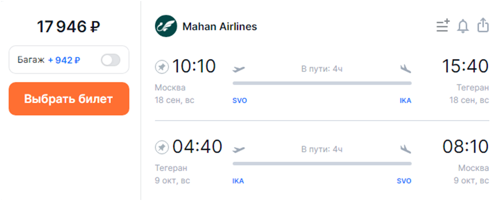The width and height of the screenshot is (498, 201).
Task: Pin the 10:10 Moscow departure flight
Action: pyautogui.click(x=161, y=67)
